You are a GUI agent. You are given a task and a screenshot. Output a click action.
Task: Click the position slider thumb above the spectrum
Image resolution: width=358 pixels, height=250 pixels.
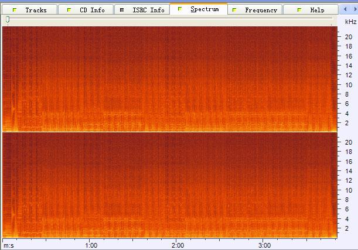(8, 20)
